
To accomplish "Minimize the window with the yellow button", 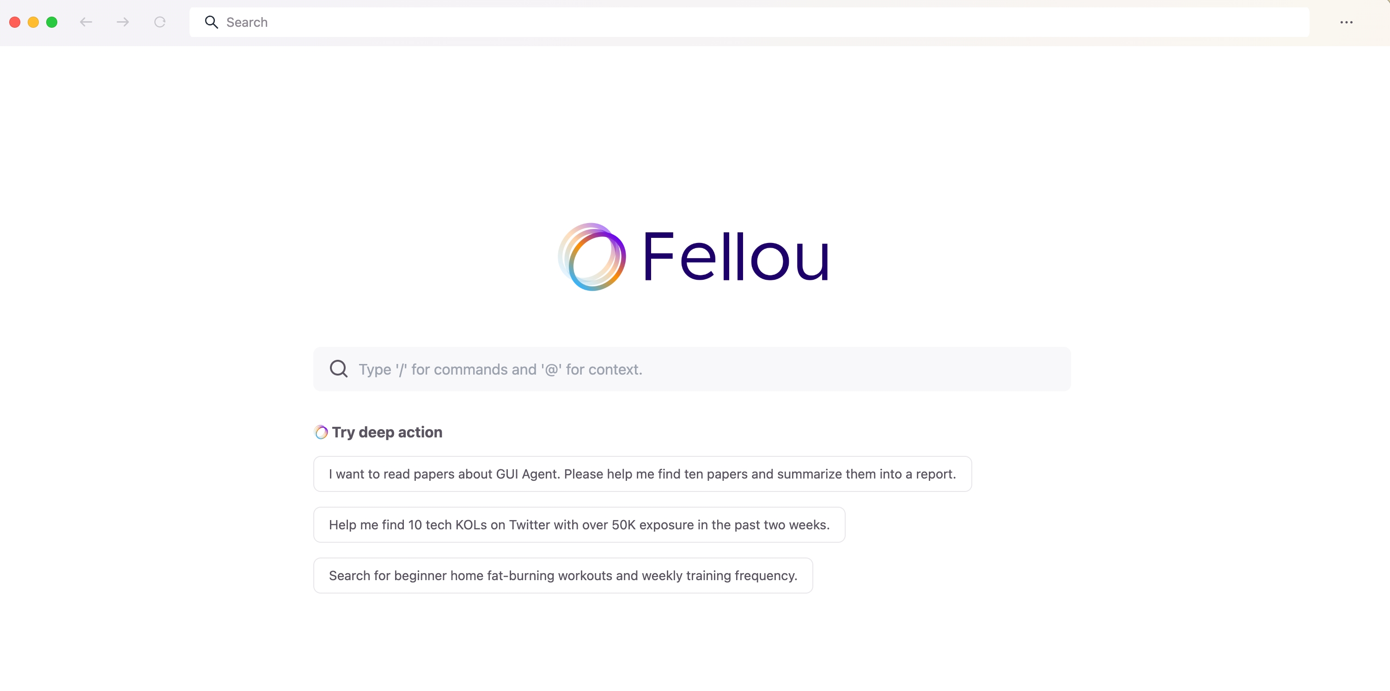I will pos(33,22).
